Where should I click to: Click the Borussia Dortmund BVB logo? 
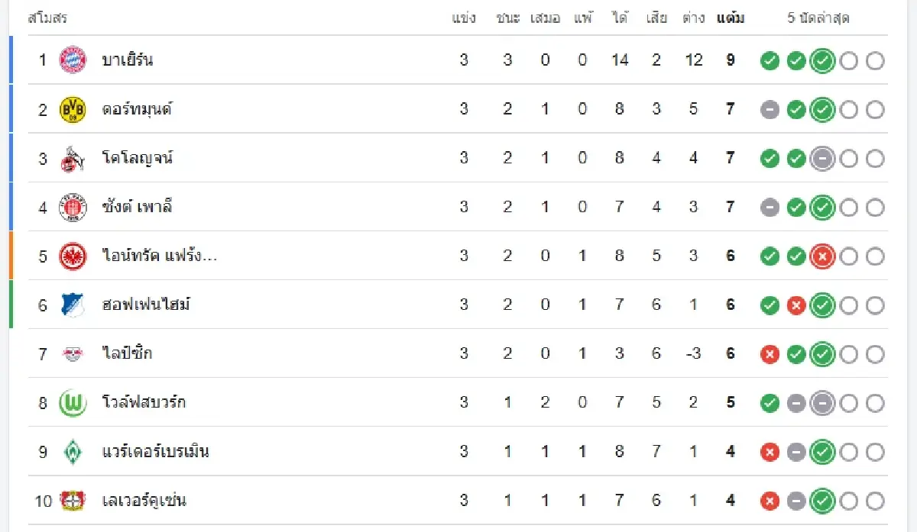[x=73, y=109]
